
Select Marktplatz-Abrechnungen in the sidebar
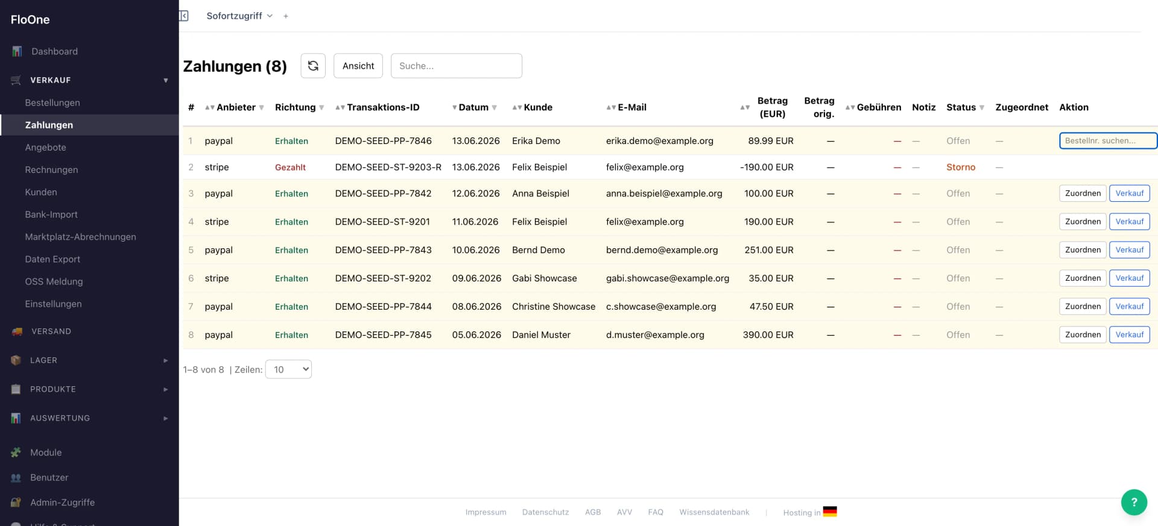click(80, 237)
